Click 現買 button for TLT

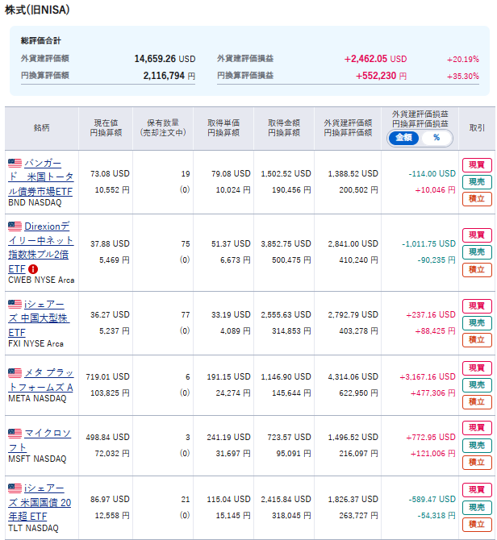click(477, 490)
